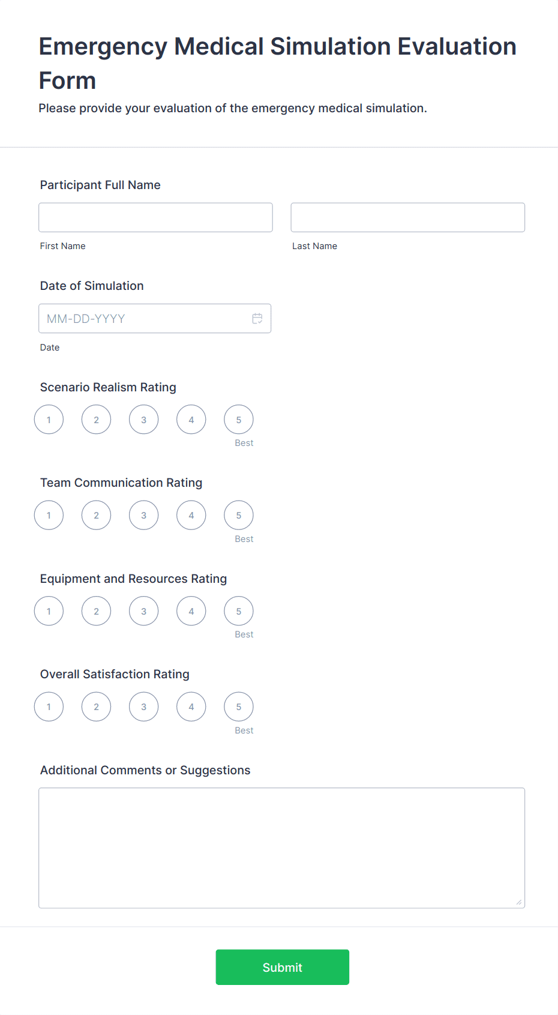Screen dimensions: 558x1015
Task: Click the Last Name input field
Action: [x=407, y=217]
